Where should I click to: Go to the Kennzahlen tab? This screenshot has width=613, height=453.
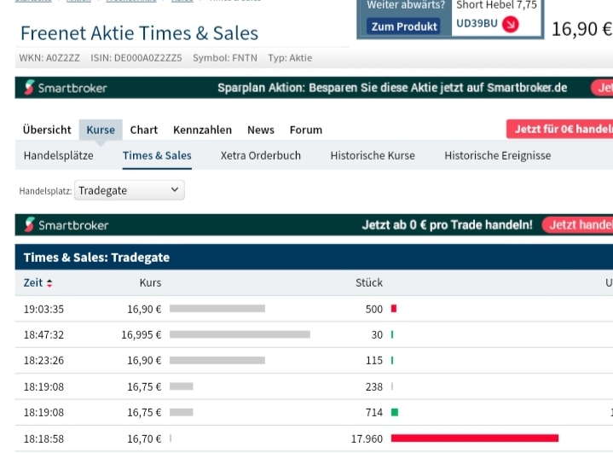[x=202, y=130]
